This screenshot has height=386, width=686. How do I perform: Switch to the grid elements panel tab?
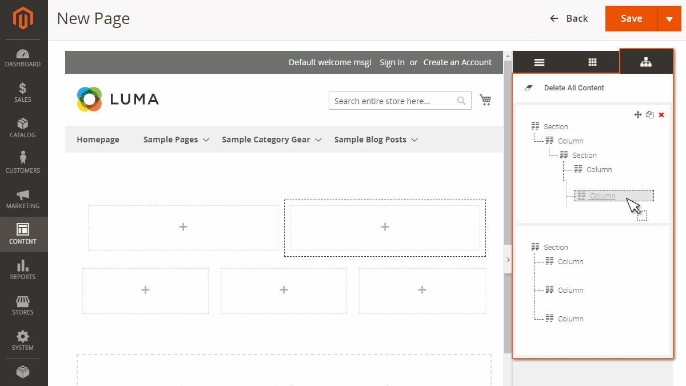coord(593,62)
